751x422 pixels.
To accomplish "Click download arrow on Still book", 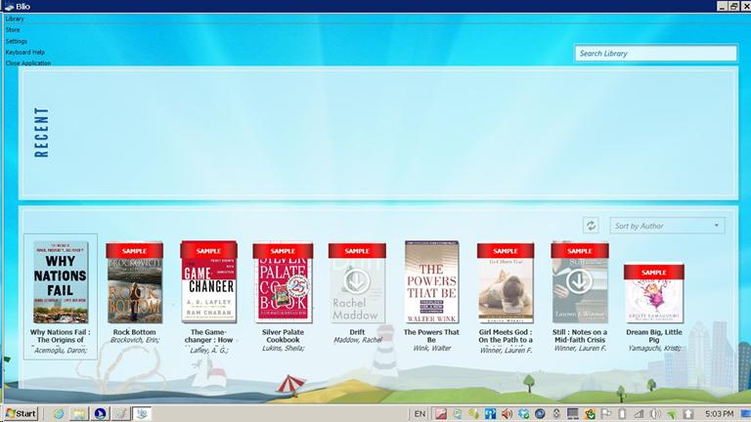I will 579,281.
